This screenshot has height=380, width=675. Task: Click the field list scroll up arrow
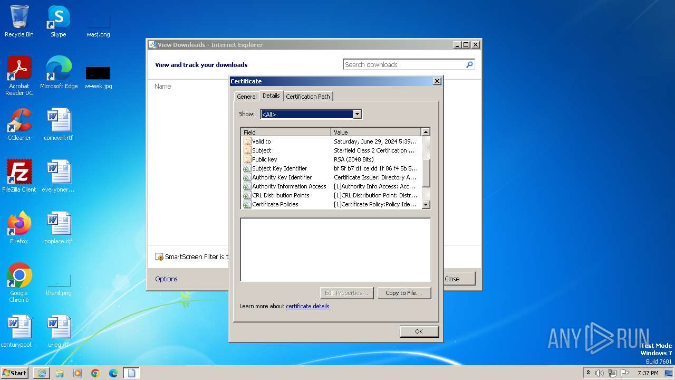426,132
